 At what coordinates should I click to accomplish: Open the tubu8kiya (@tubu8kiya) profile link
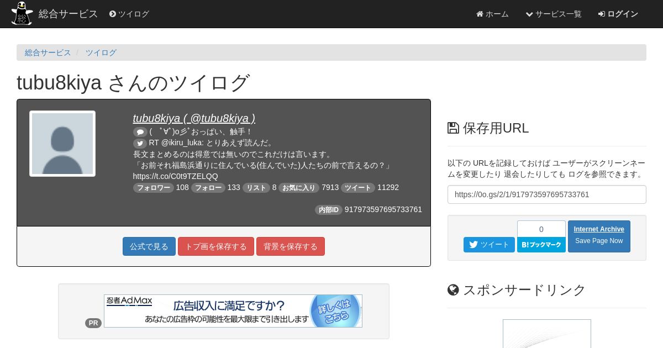click(194, 118)
